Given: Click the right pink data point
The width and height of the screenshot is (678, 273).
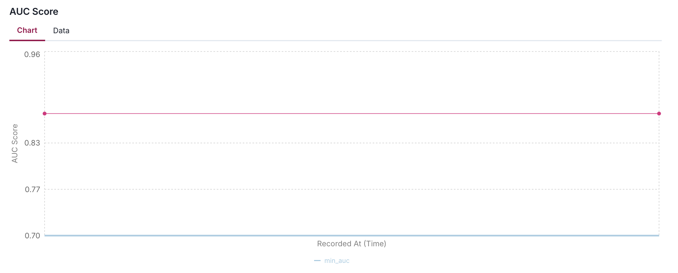Looking at the screenshot, I should coord(659,114).
